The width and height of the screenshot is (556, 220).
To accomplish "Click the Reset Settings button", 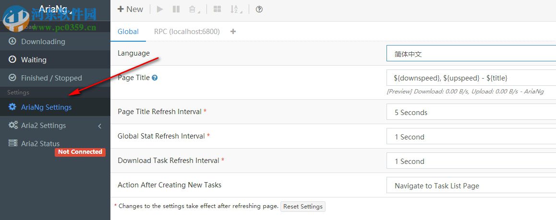I will pyautogui.click(x=303, y=207).
